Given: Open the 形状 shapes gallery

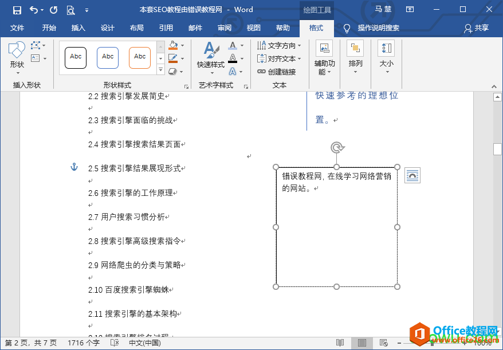Looking at the screenshot, I should coord(17,58).
